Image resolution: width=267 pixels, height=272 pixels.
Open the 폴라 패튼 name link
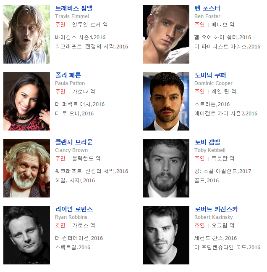(x=68, y=75)
